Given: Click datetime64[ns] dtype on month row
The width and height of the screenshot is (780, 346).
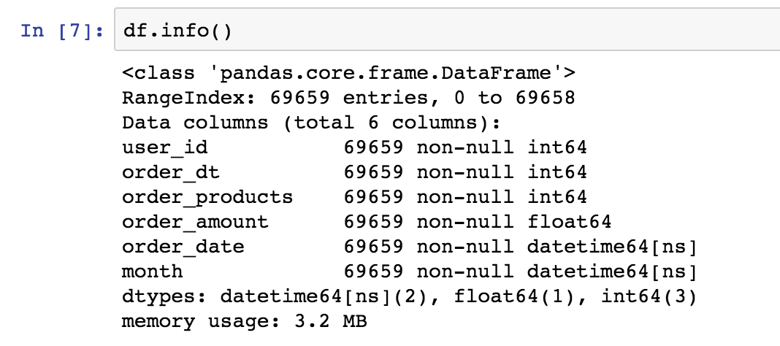Looking at the screenshot, I should (612, 272).
